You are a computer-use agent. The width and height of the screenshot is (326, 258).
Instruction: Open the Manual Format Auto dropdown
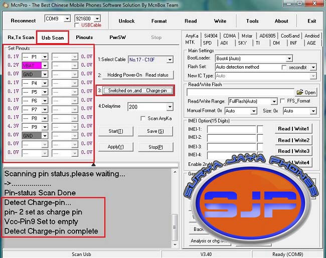254,111
